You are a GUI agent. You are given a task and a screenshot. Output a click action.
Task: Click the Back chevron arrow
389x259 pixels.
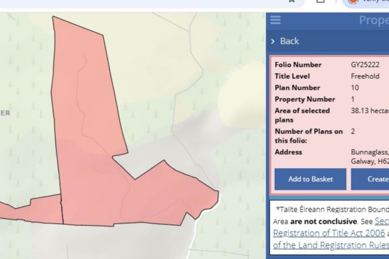tap(273, 42)
